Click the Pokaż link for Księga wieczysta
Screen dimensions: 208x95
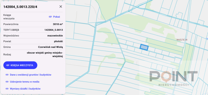point(56,17)
